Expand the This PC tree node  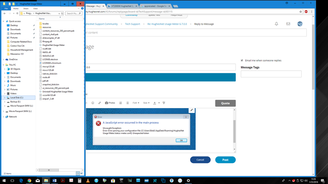pos(4,65)
